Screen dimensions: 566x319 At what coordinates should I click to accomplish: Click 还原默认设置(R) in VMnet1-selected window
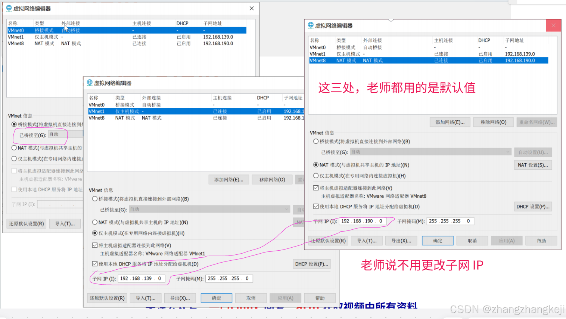107,298
